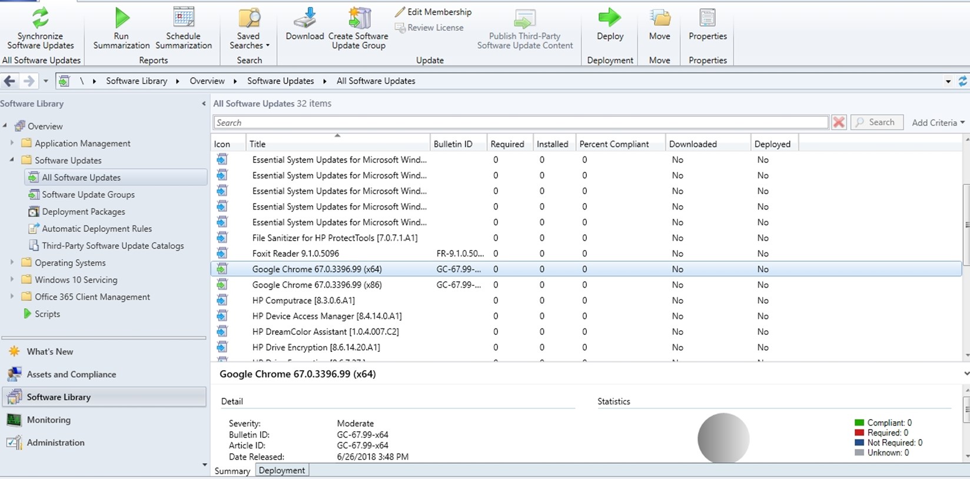Click the green Compliant legend swatch
Image resolution: width=970 pixels, height=479 pixels.
pos(859,423)
